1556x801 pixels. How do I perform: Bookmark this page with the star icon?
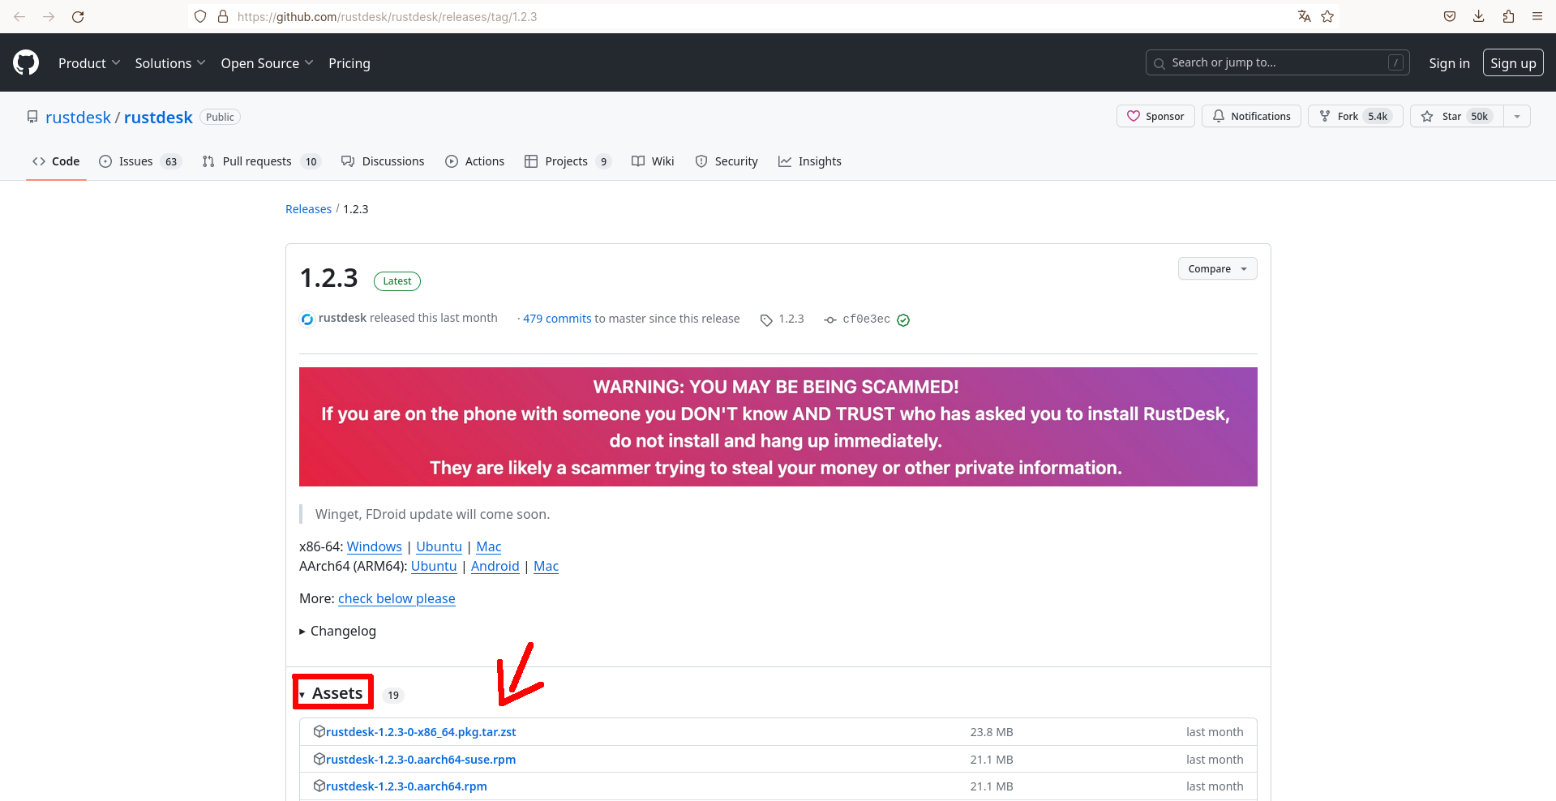[1327, 16]
